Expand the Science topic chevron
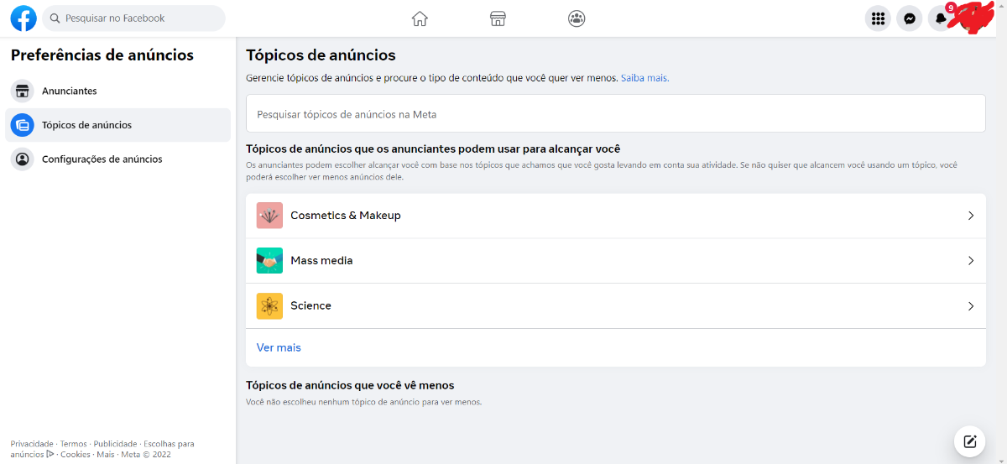The width and height of the screenshot is (1007, 464). (x=971, y=306)
